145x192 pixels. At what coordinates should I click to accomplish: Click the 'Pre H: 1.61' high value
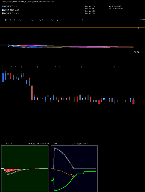click(90, 9)
